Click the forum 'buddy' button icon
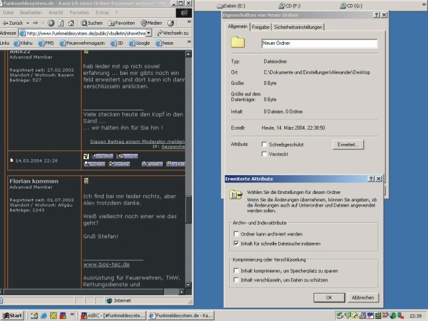 click(120, 163)
